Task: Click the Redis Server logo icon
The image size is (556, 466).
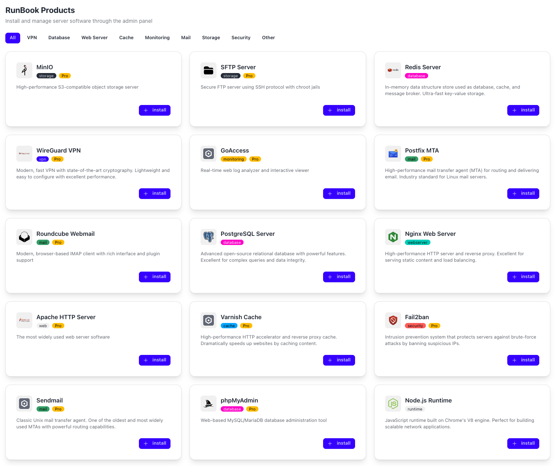Action: pos(393,70)
